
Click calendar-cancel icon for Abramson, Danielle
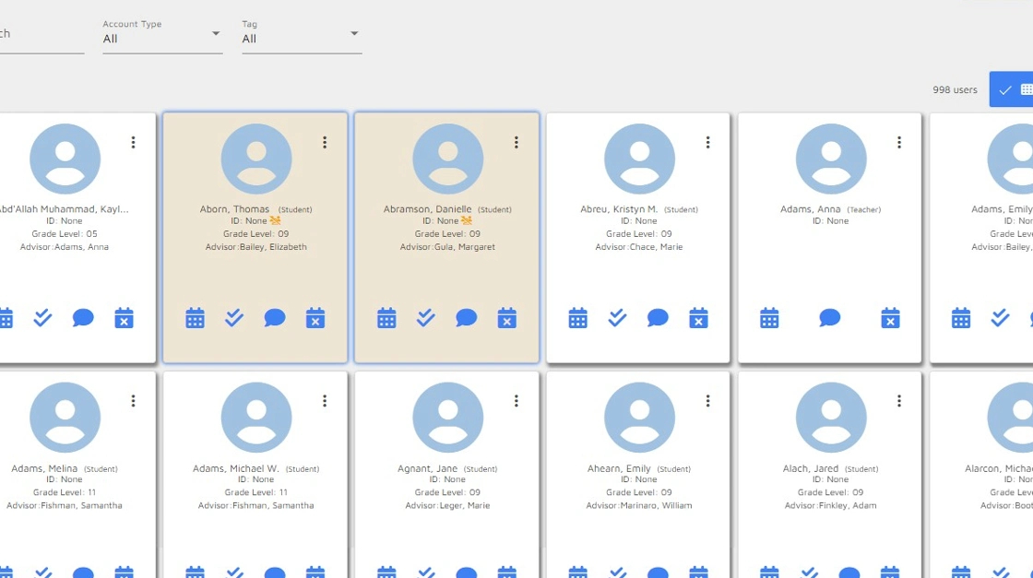[x=507, y=318]
